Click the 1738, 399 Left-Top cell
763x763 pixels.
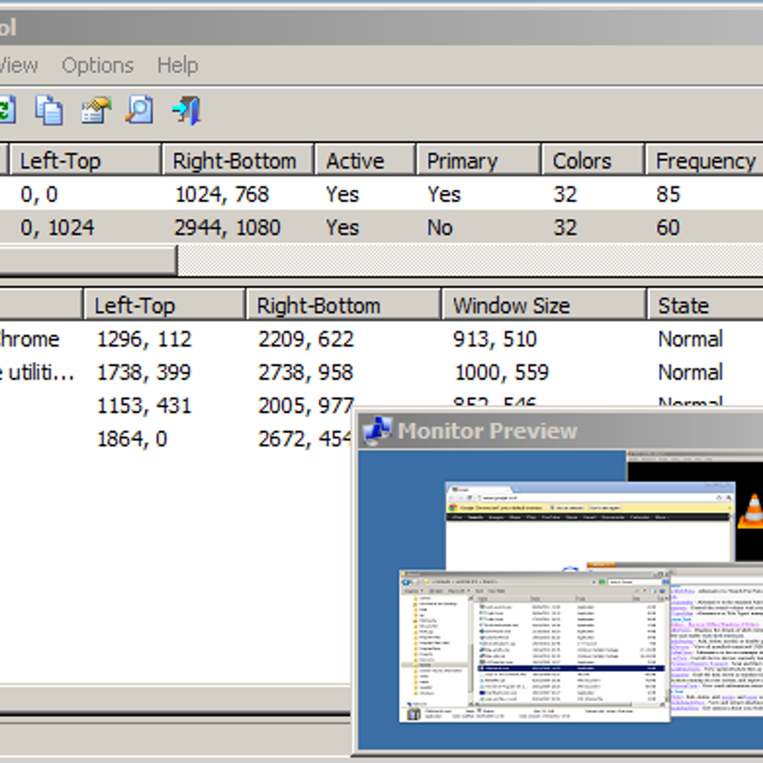[144, 372]
